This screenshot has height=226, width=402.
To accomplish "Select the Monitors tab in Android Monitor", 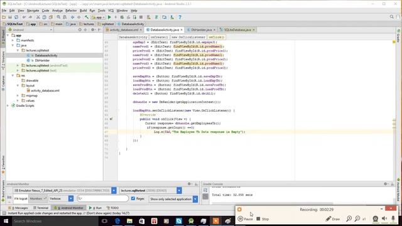I will click(x=38, y=198).
